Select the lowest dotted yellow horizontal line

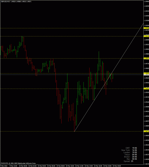click(x=72, y=131)
